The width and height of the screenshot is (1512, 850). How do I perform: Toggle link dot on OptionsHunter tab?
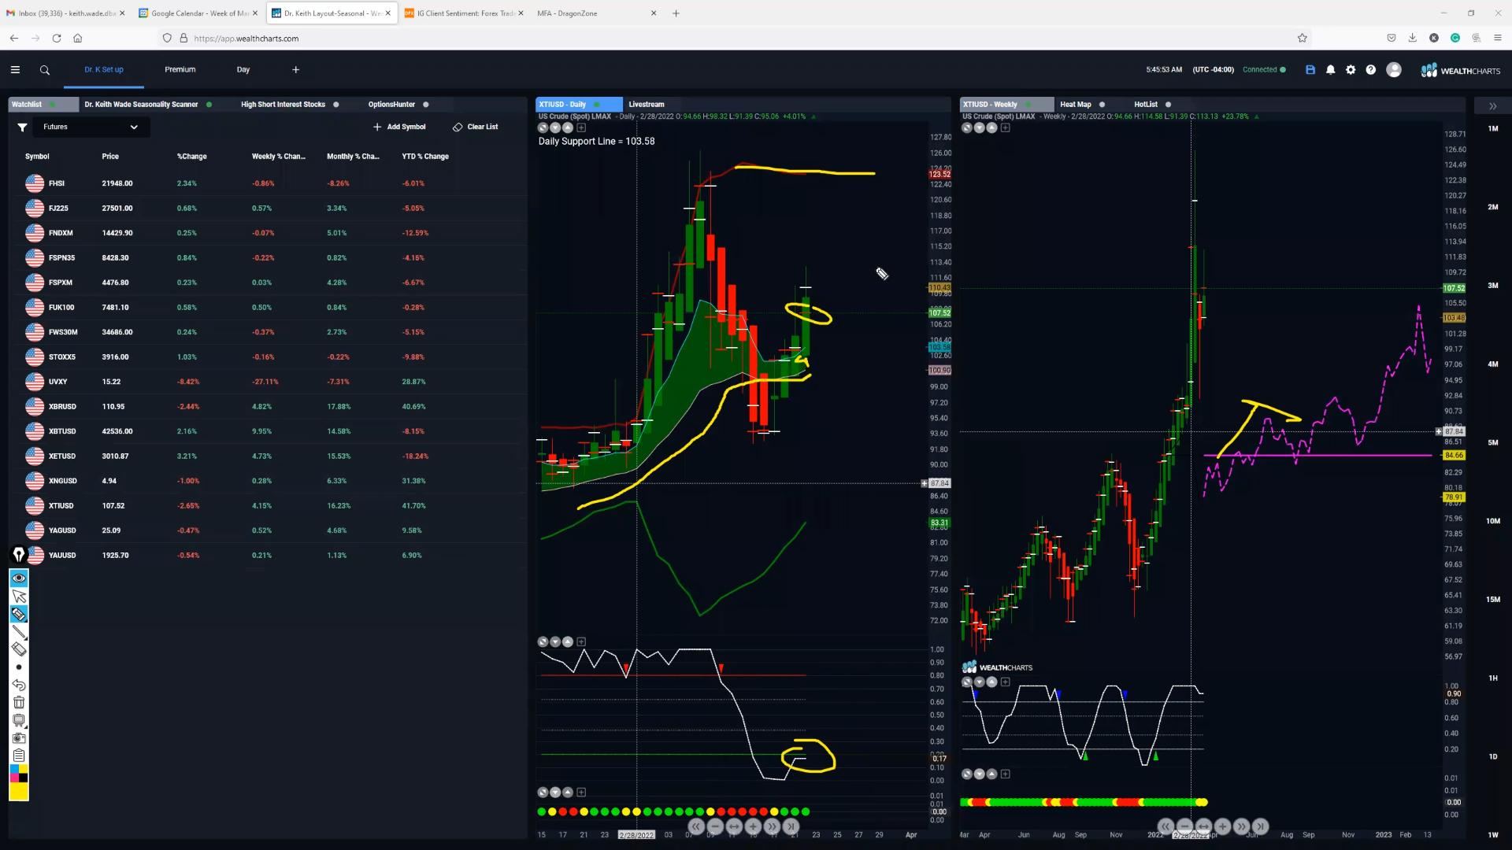426,105
